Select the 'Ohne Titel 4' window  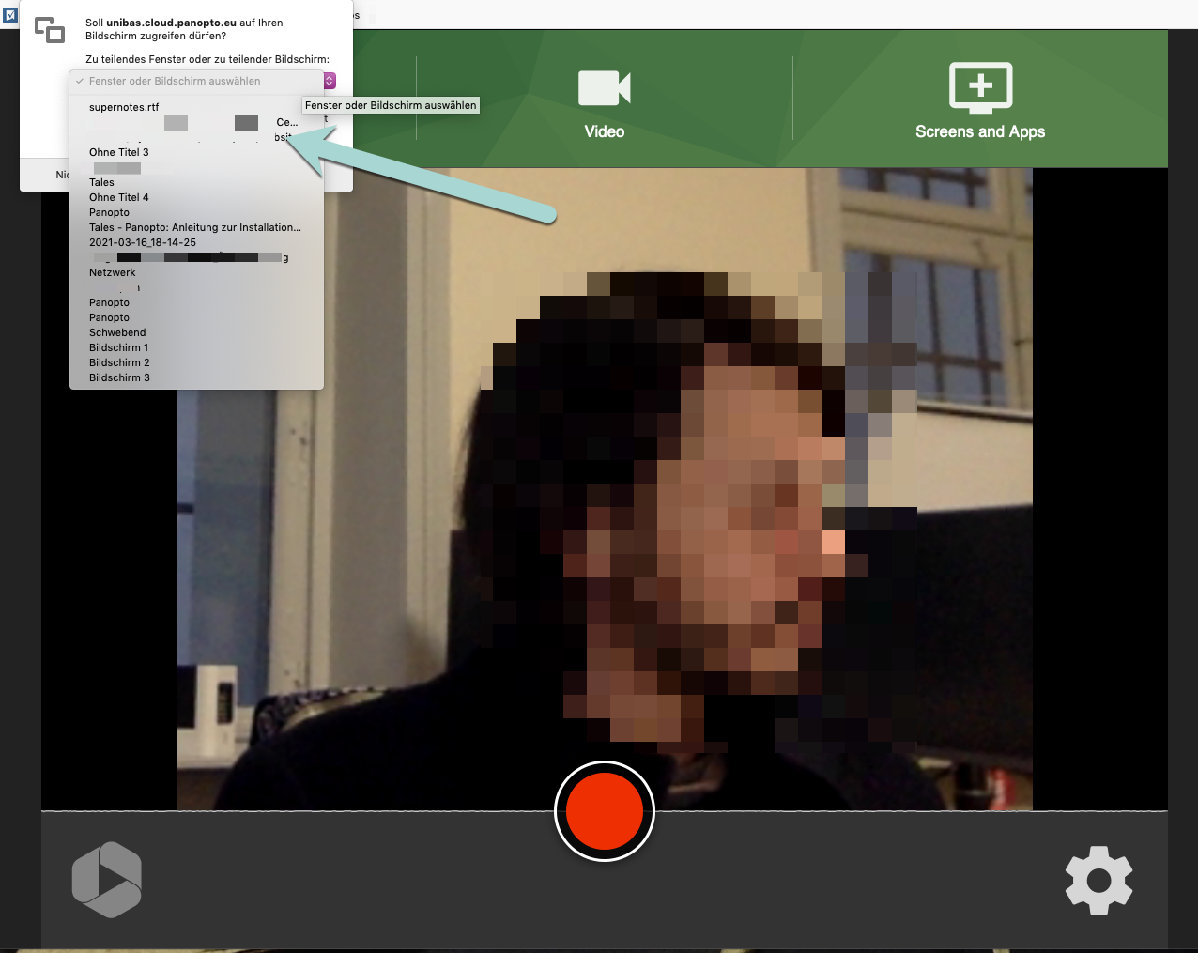[119, 197]
